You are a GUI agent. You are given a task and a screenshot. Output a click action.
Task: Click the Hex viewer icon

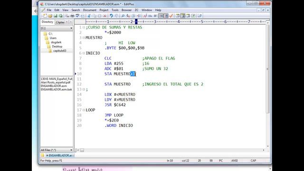tap(150, 16)
